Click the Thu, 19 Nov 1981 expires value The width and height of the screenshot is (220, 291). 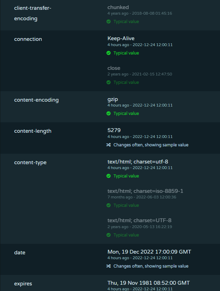point(149,283)
